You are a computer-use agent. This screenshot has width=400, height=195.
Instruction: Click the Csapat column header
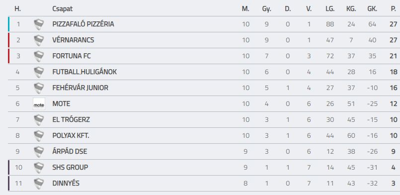pos(63,9)
